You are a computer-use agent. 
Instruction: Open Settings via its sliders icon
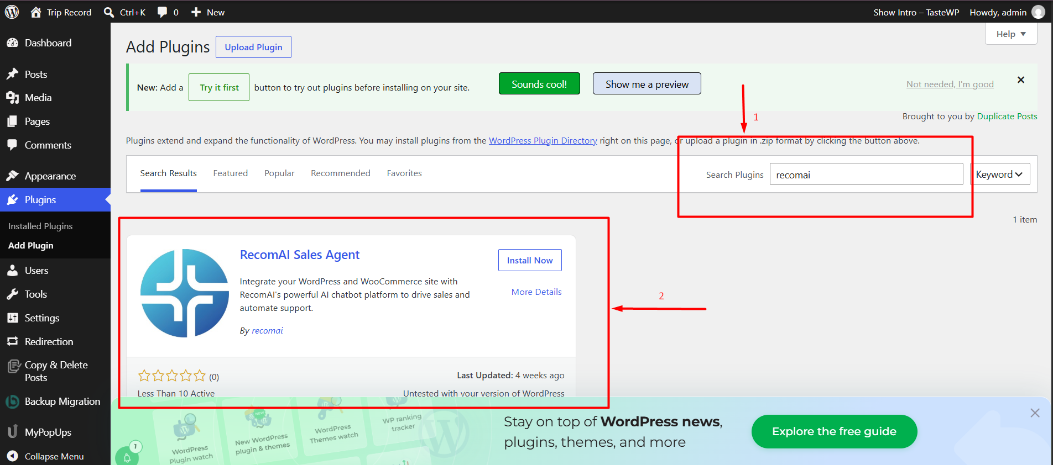(13, 318)
